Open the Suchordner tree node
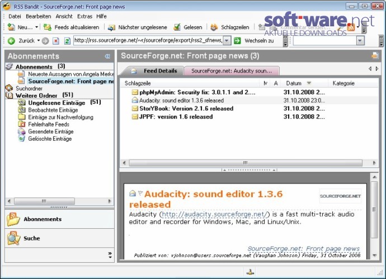The image size is (386, 279). (29, 88)
